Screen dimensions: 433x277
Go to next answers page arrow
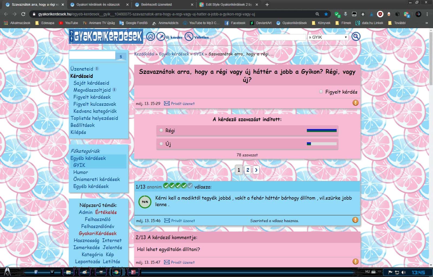256,170
